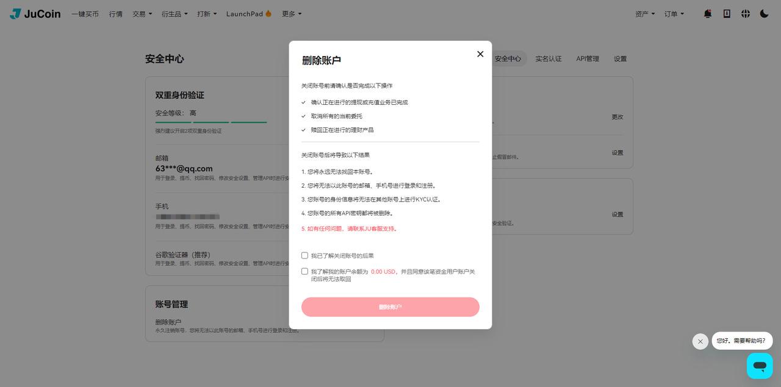Toggle dark mode moon icon
The height and width of the screenshot is (387, 781).
(x=764, y=13)
